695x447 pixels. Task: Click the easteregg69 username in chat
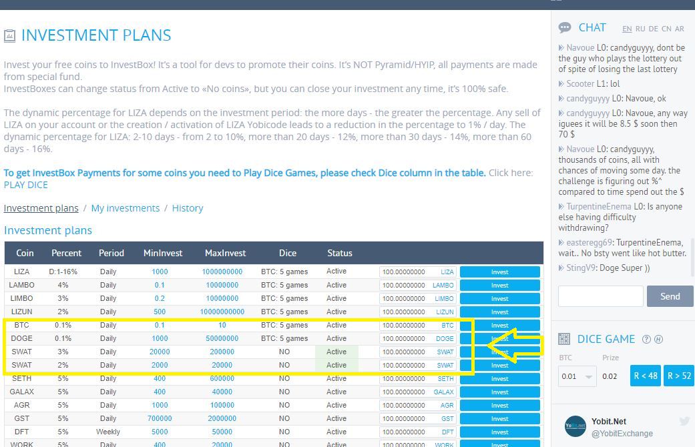coord(589,242)
